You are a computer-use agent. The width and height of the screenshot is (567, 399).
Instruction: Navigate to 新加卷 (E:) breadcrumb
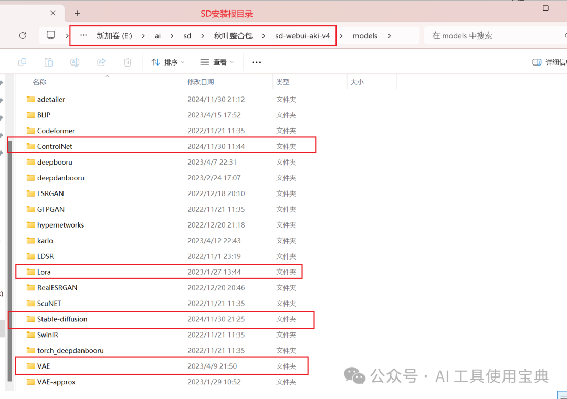[x=114, y=36]
